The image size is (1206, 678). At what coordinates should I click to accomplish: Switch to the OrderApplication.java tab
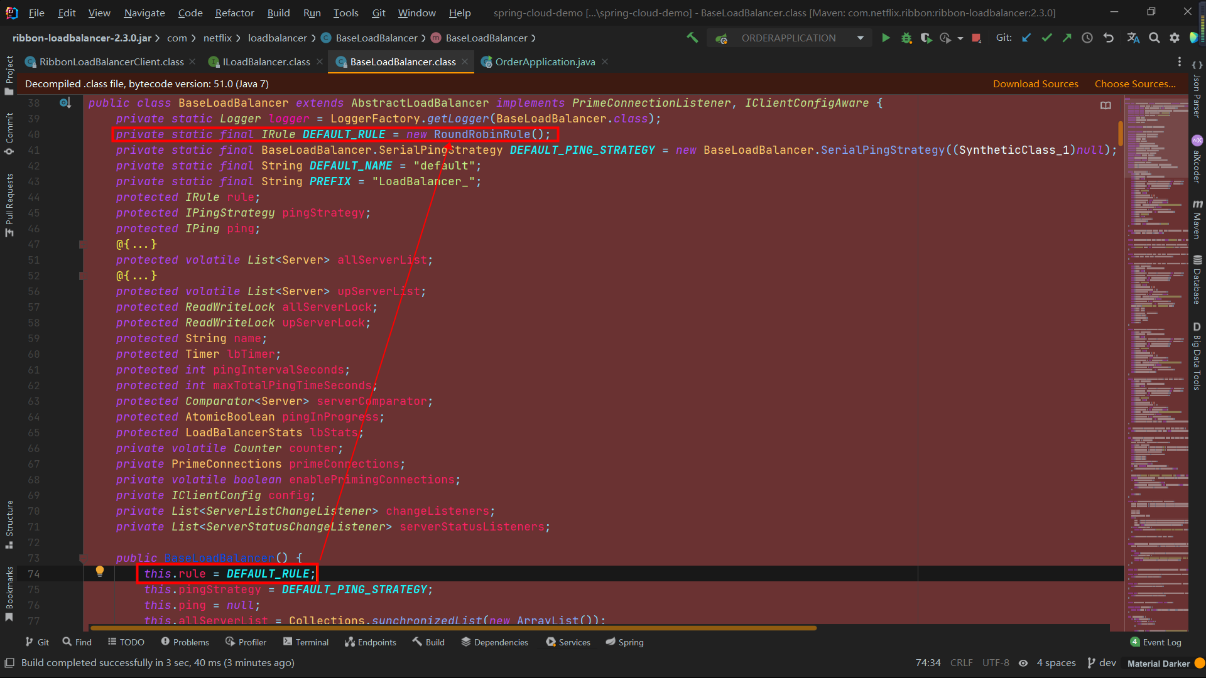click(545, 62)
